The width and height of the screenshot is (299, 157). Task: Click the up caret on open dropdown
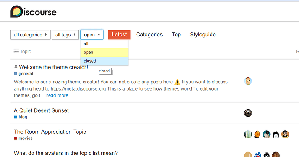(x=99, y=35)
